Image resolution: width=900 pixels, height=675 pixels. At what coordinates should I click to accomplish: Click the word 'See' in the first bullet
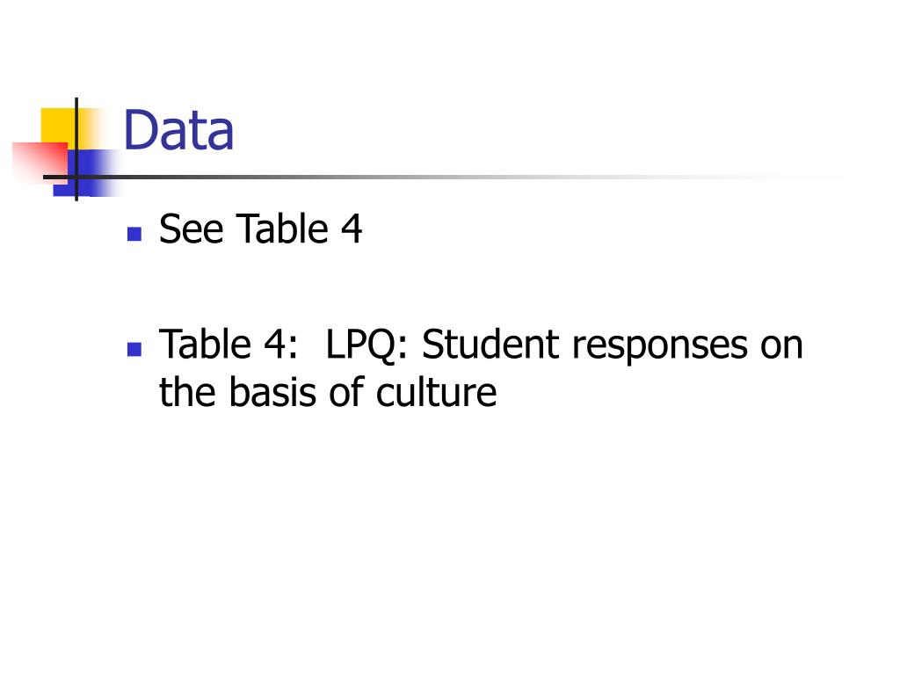tap(191, 229)
